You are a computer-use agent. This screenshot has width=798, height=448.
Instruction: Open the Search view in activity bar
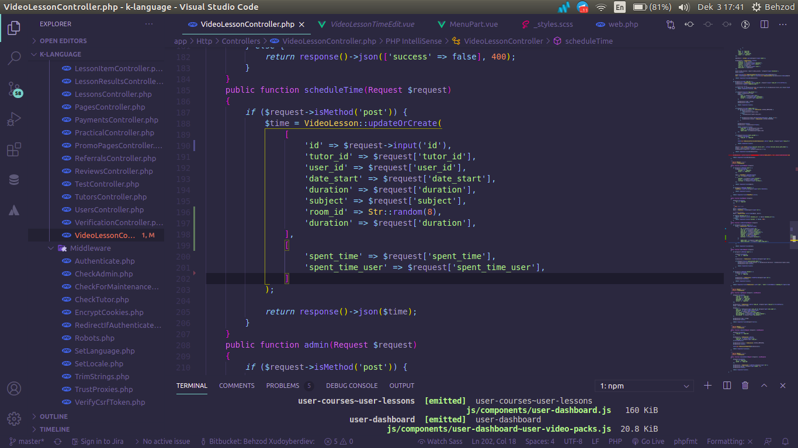tap(14, 58)
